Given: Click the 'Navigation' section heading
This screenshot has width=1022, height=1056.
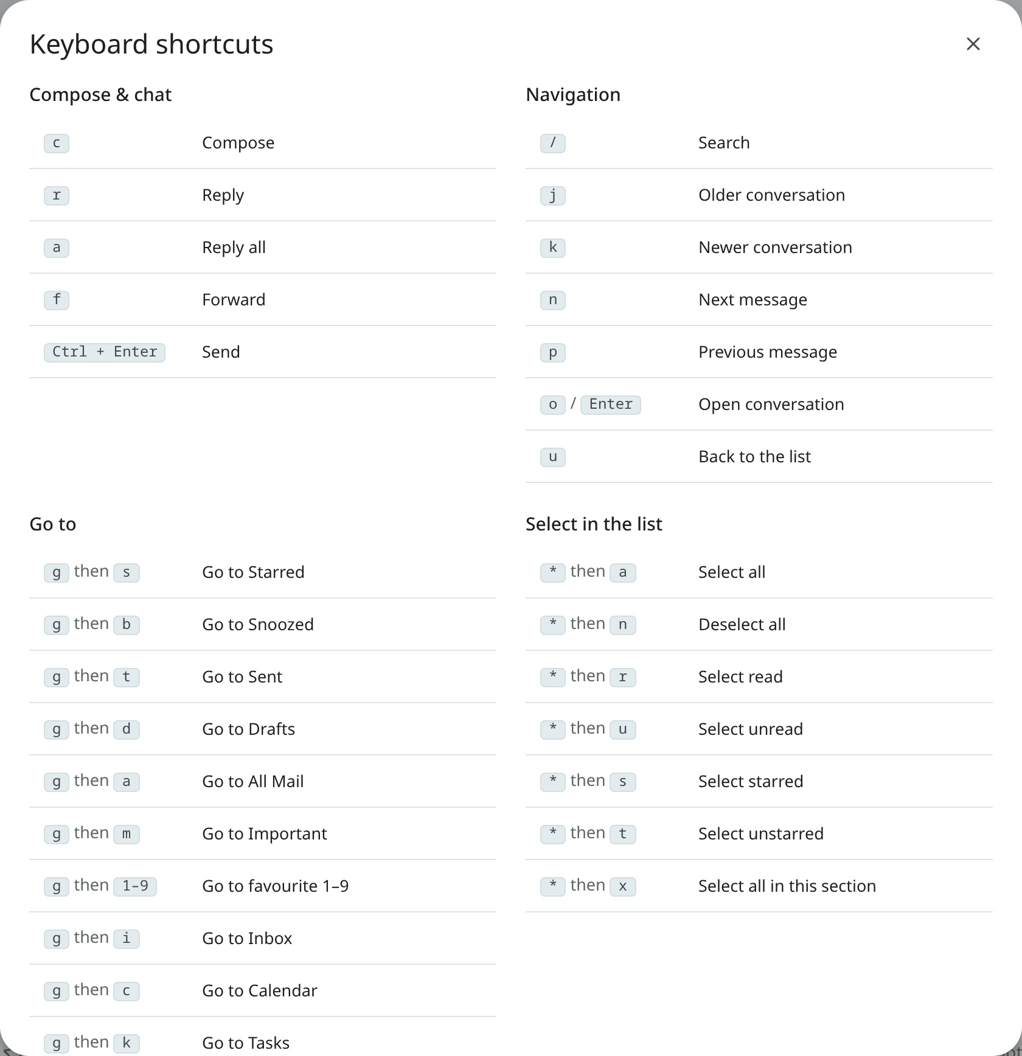Looking at the screenshot, I should [573, 95].
